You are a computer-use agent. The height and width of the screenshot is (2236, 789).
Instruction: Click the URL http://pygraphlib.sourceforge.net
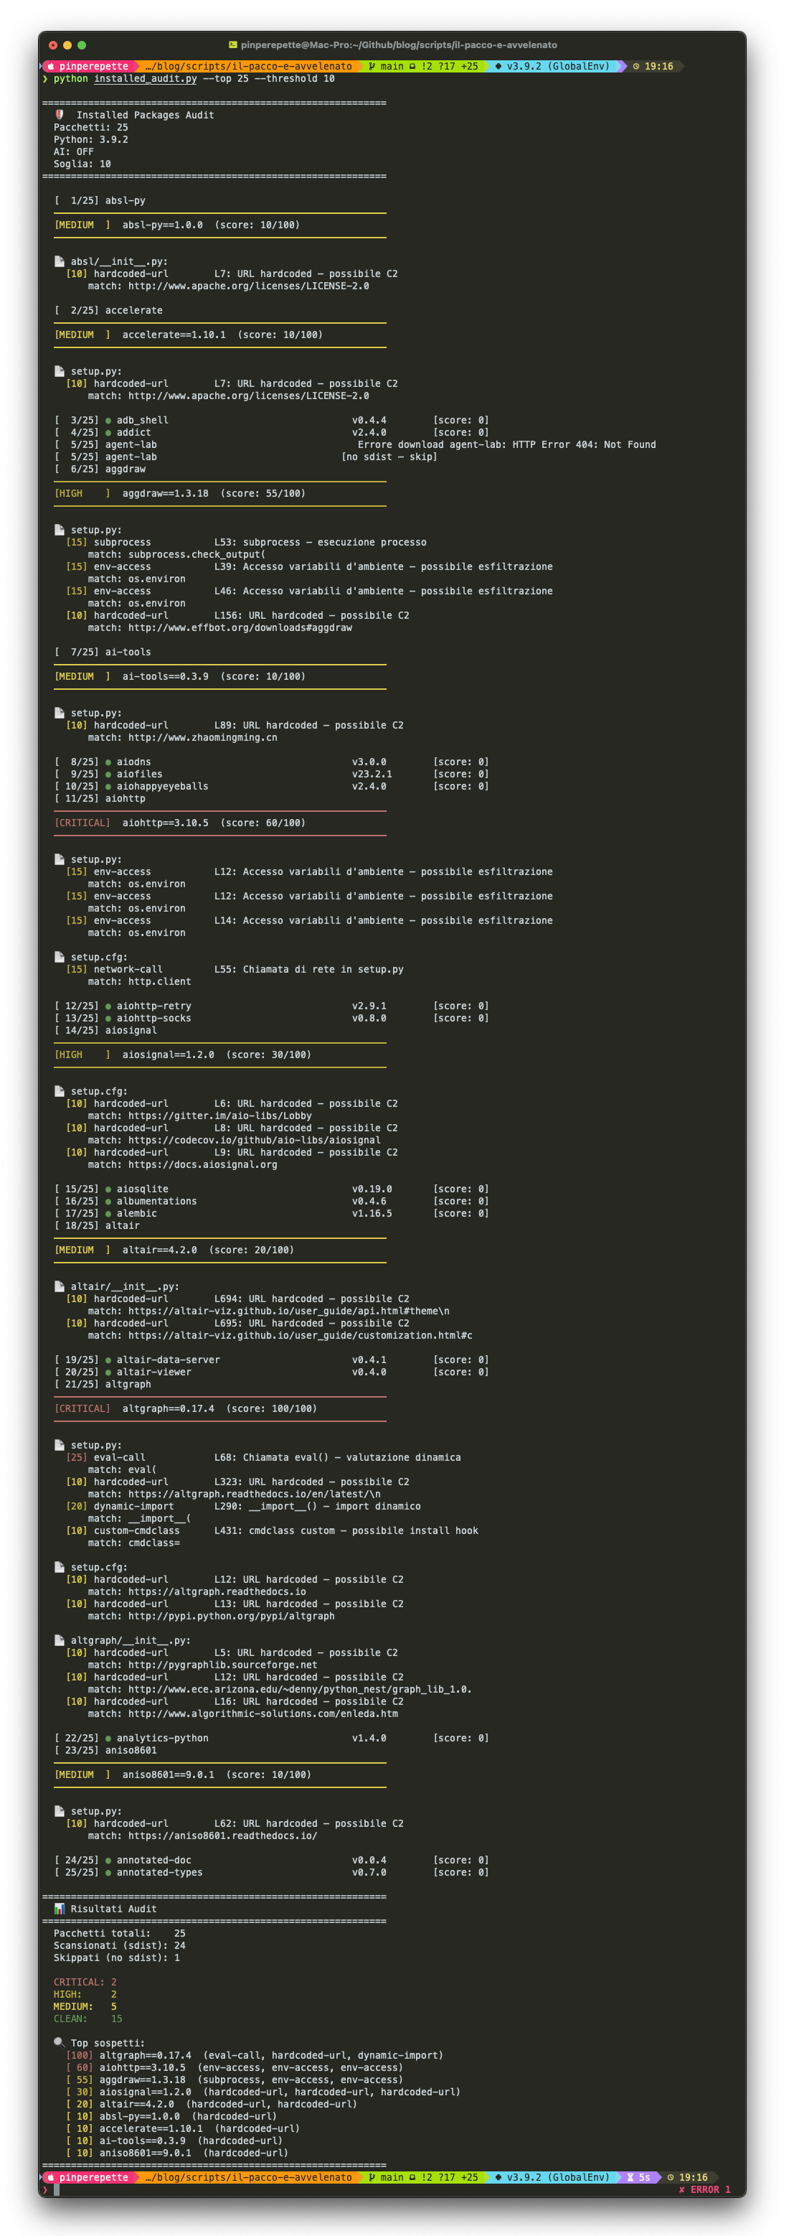223,1665
